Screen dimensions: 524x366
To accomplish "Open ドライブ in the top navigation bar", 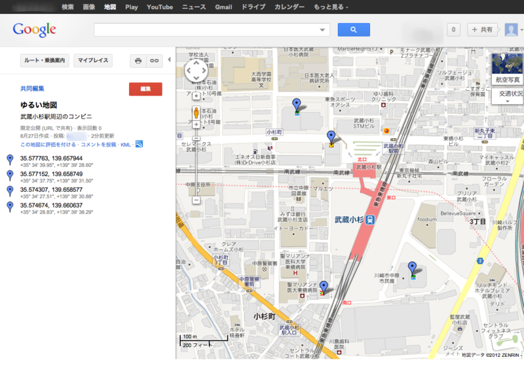I will pyautogui.click(x=253, y=7).
